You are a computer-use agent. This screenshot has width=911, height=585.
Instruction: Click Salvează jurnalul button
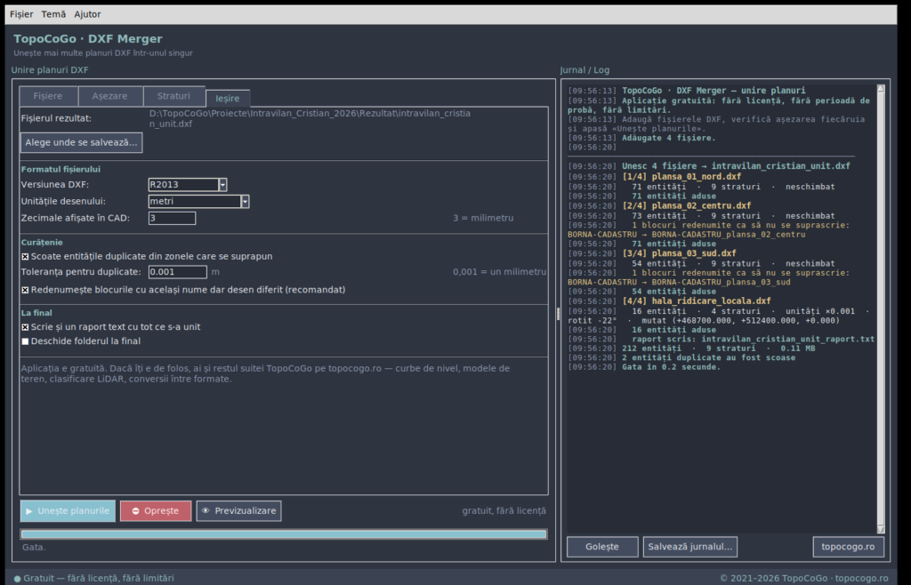coord(690,547)
